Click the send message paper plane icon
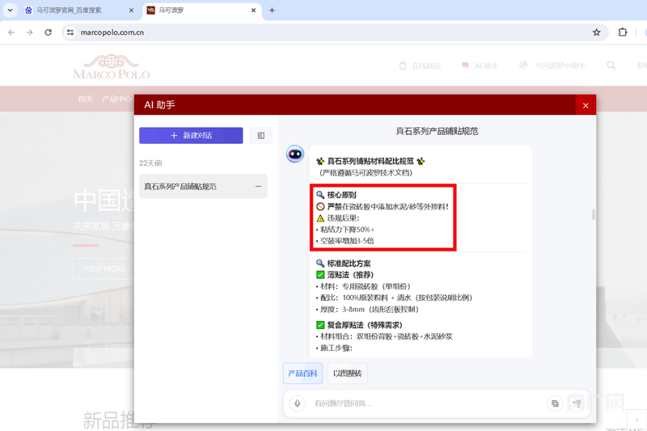647x431 pixels. [577, 404]
